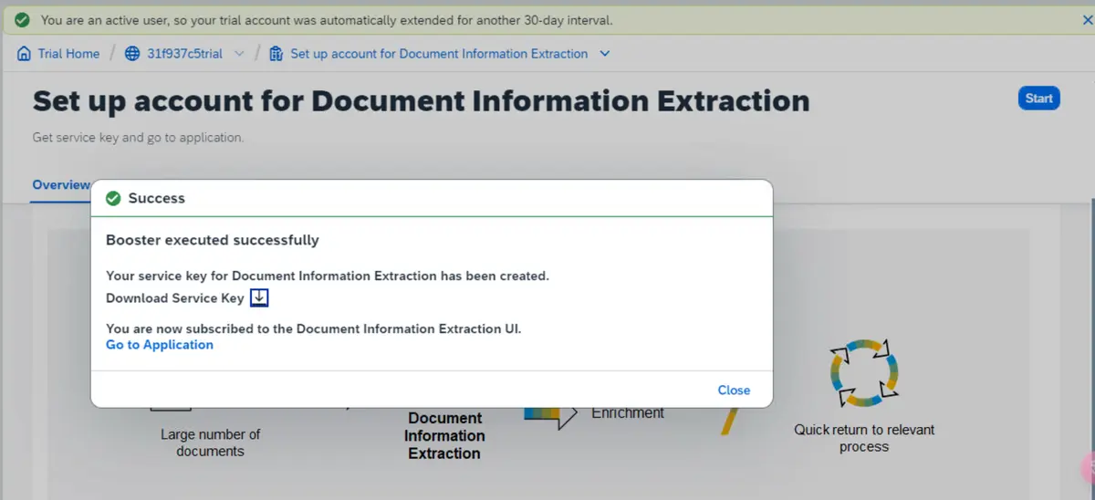Click the green checkmark in notification banner
This screenshot has height=500, width=1095.
click(x=22, y=19)
